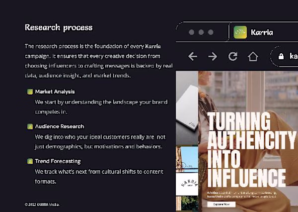Click the browser back arrow icon
Viewport: 298px width, 212px height.
pos(193,56)
